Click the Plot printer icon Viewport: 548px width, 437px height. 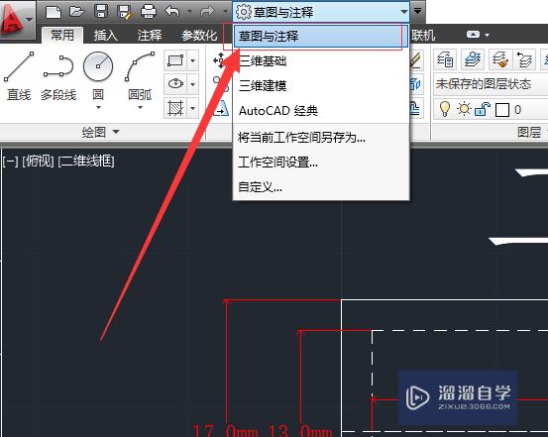pyautogui.click(x=149, y=12)
